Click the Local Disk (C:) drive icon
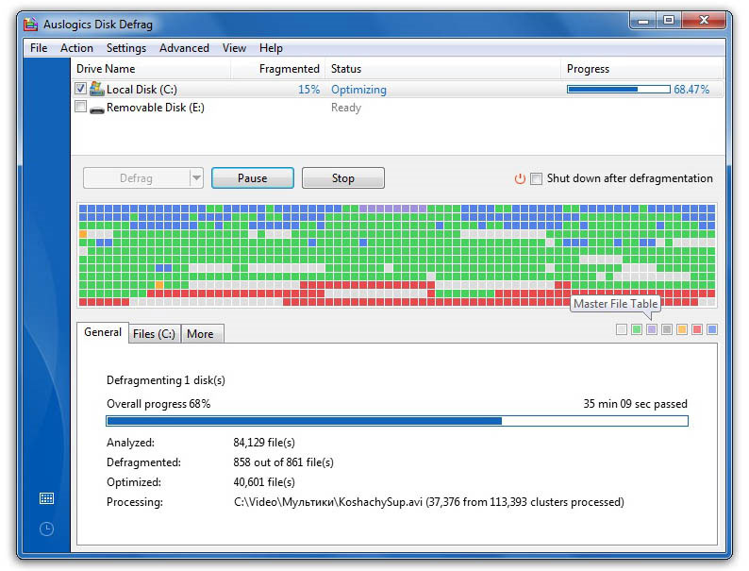 [x=97, y=89]
